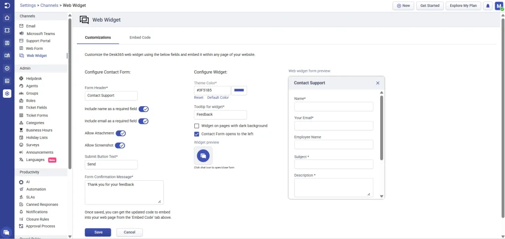505x239 pixels.
Task: Open the notifications bell in the top bar
Action: (x=488, y=6)
